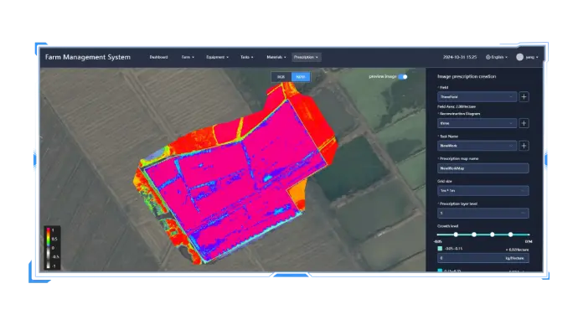
Task: Toggle the preview image switch
Action: pyautogui.click(x=403, y=77)
